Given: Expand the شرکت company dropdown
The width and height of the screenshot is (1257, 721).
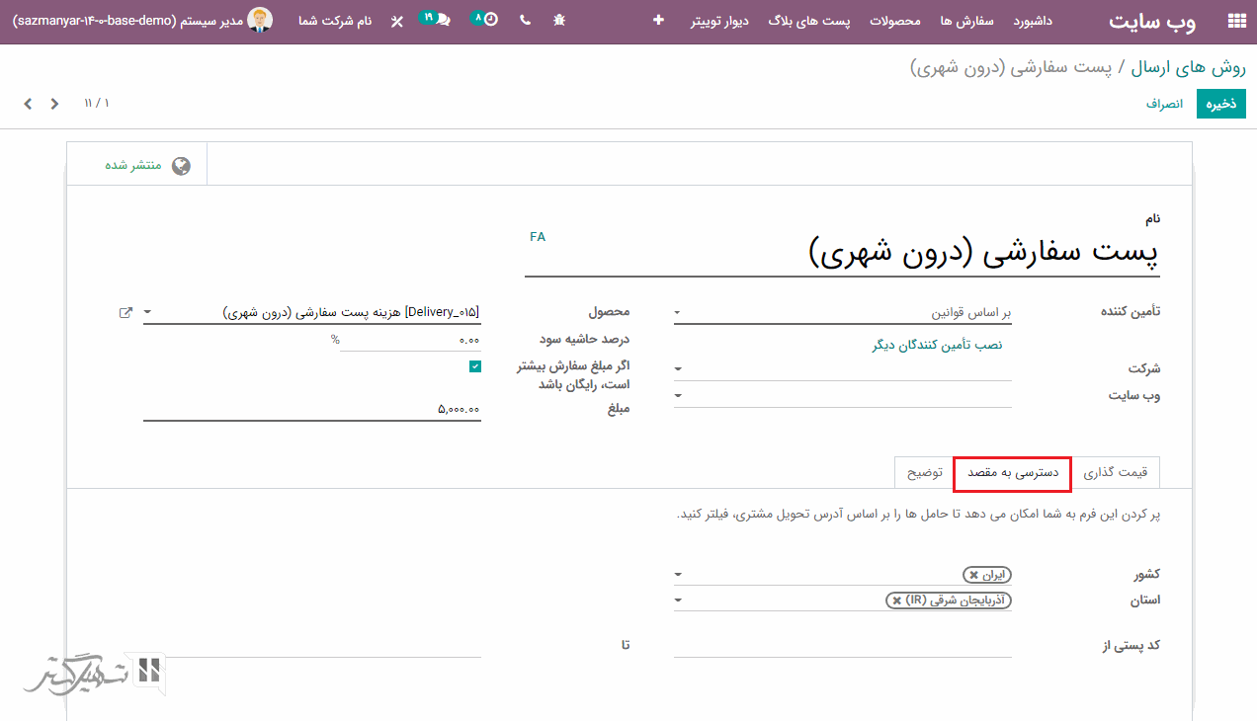Looking at the screenshot, I should 678,369.
